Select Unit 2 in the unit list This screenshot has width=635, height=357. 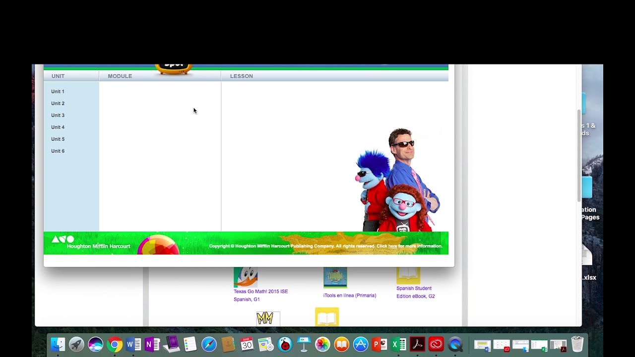click(58, 103)
